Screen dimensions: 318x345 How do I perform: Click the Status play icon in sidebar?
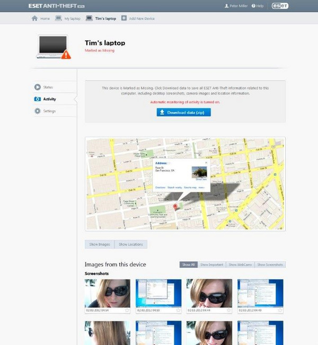click(38, 87)
